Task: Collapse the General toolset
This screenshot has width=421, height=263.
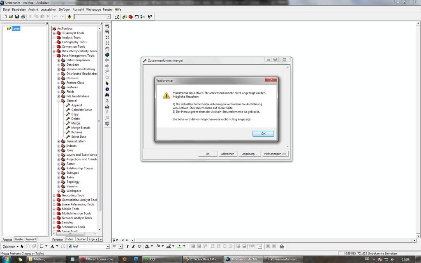Action: 59,101
